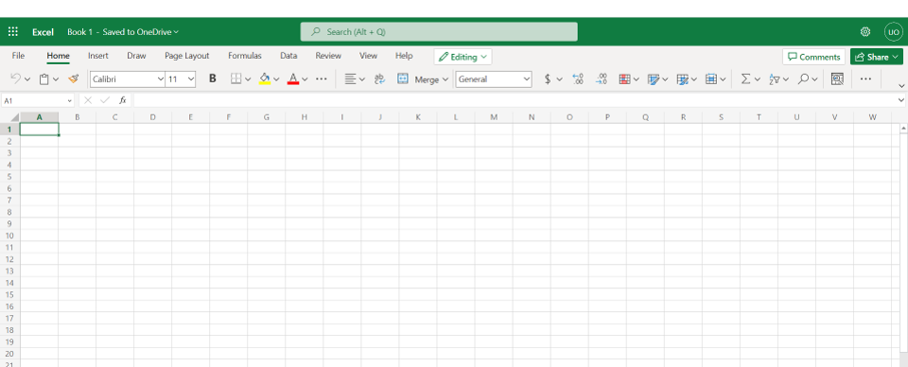Viewport: 908px width, 367px height.
Task: Click the Search (Alt + Q) box
Action: [439, 32]
